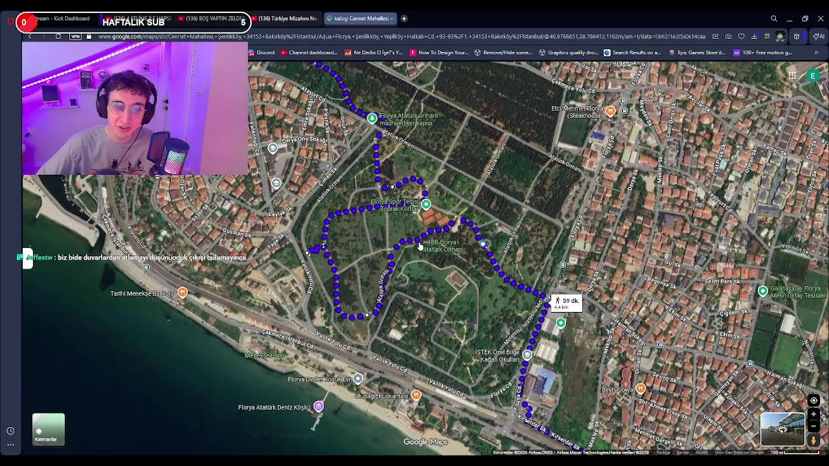The height and width of the screenshot is (466, 829).
Task: Open the 100+ Free motion bookmark
Action: 763,52
